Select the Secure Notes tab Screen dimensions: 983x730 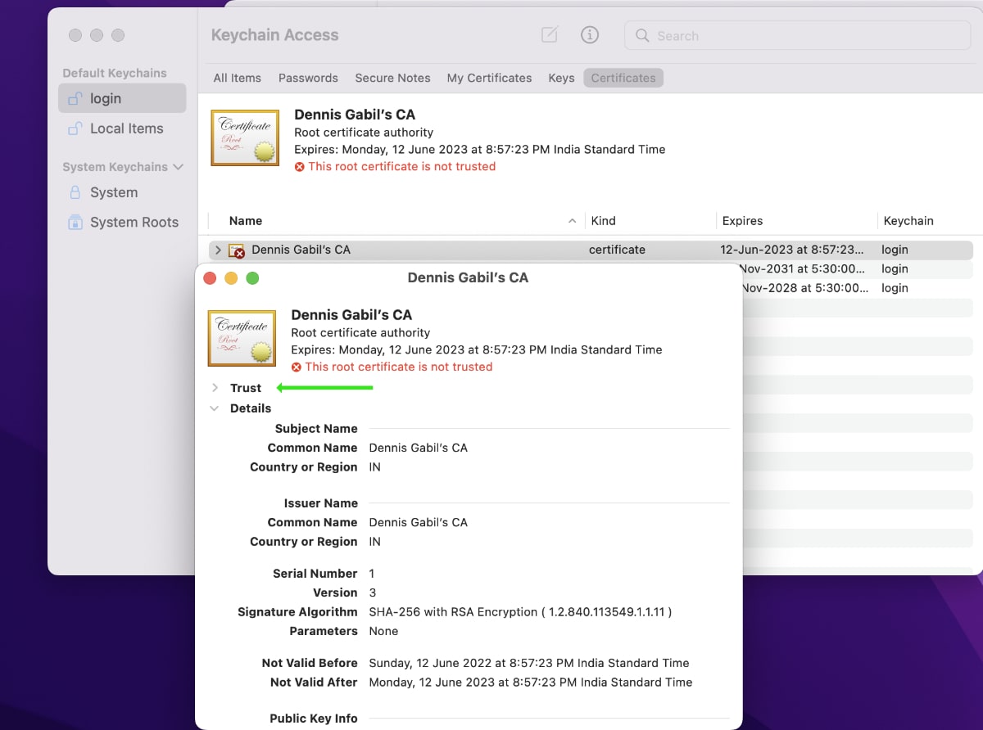click(x=392, y=78)
